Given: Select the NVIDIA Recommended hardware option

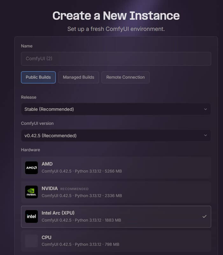Looking at the screenshot, I should click(x=116, y=192).
